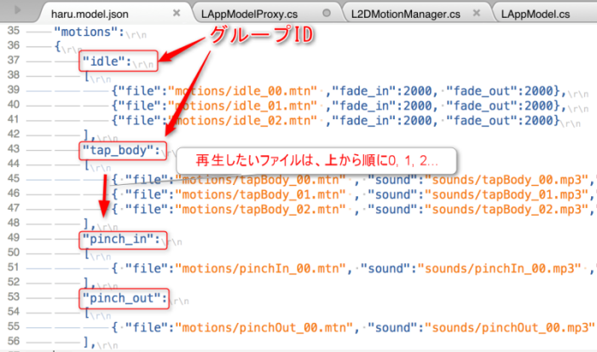Click the "motions" key text

85,32
